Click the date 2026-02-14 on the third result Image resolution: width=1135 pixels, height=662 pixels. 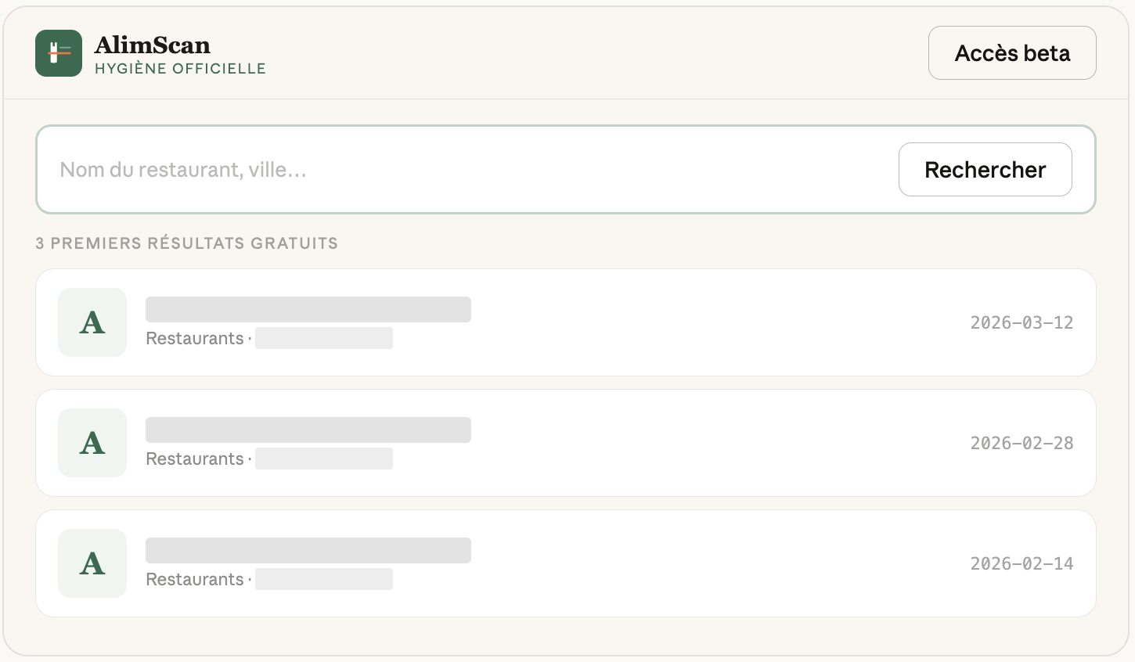1021,563
